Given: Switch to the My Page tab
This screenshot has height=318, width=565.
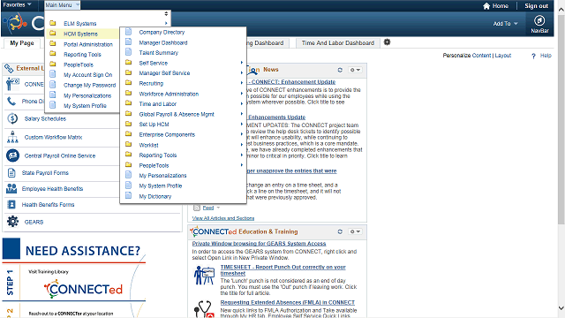Looking at the screenshot, I should tap(22, 43).
